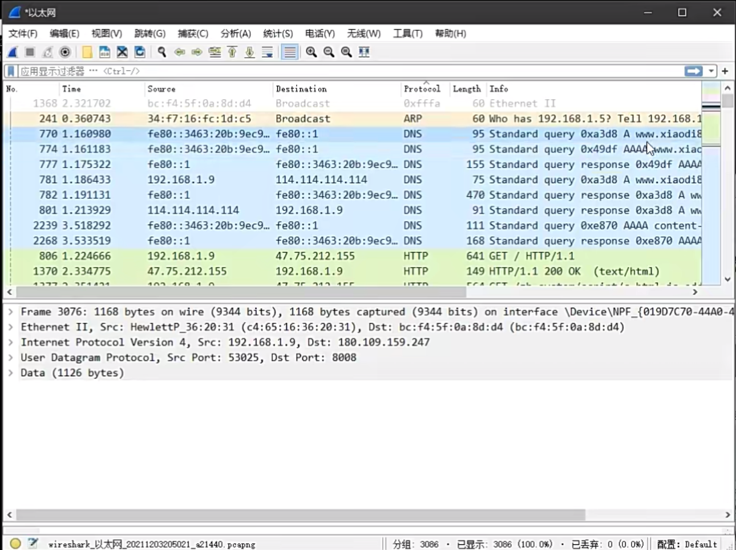
Task: Select ARP packet number 241
Action: tap(353, 119)
